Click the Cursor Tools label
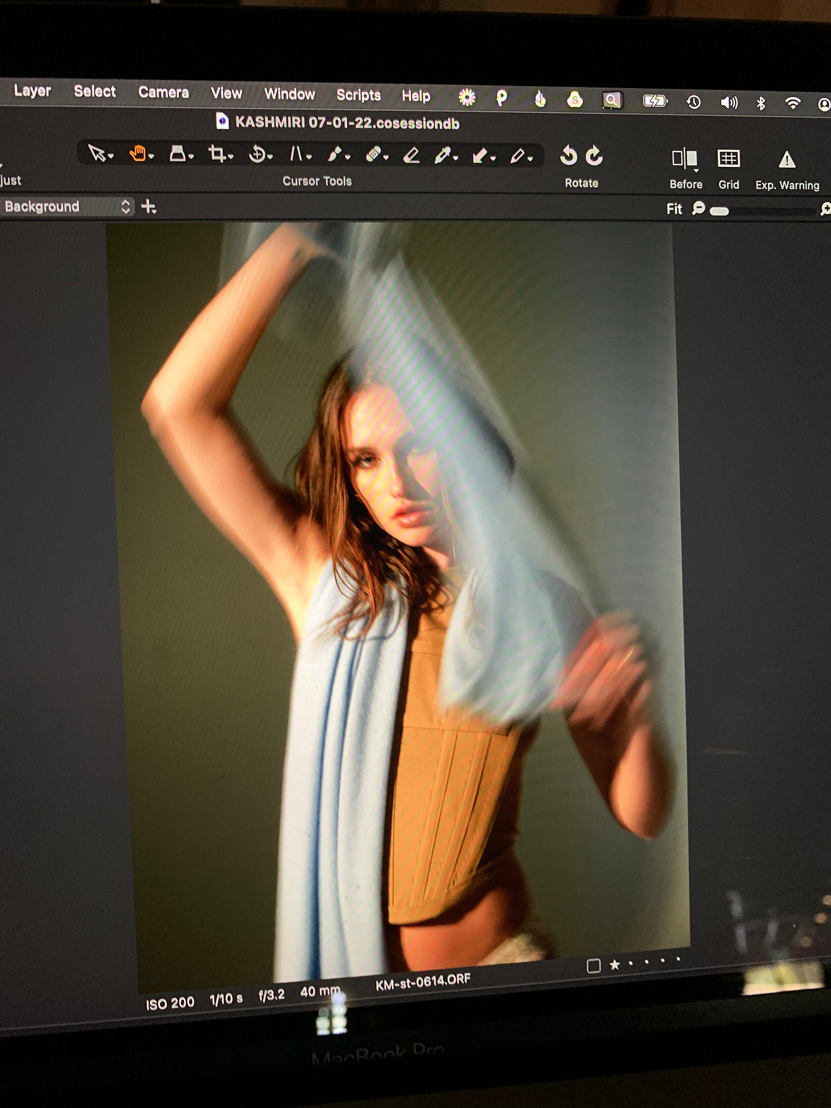Image resolution: width=831 pixels, height=1108 pixels. (317, 181)
